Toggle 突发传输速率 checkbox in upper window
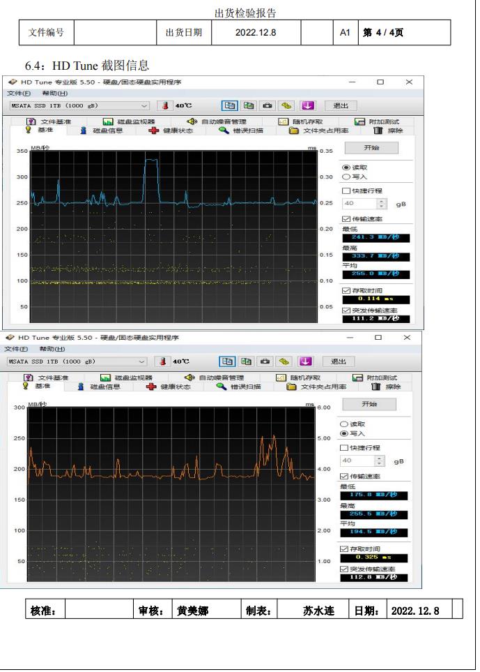The height and width of the screenshot is (672, 480). [x=346, y=311]
